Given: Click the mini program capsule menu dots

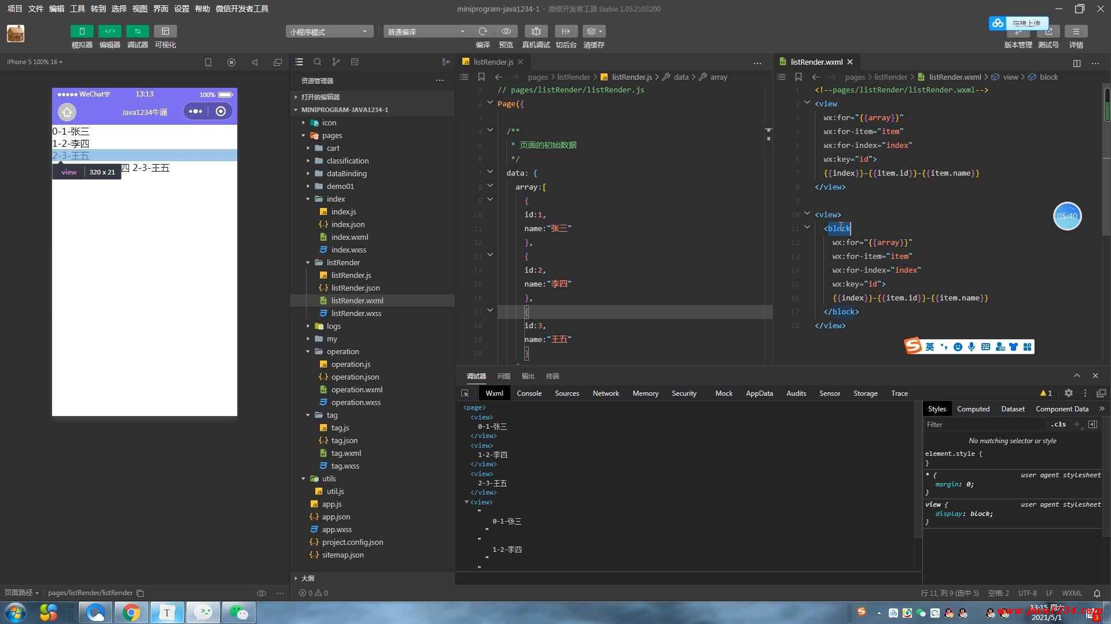Looking at the screenshot, I should (196, 112).
